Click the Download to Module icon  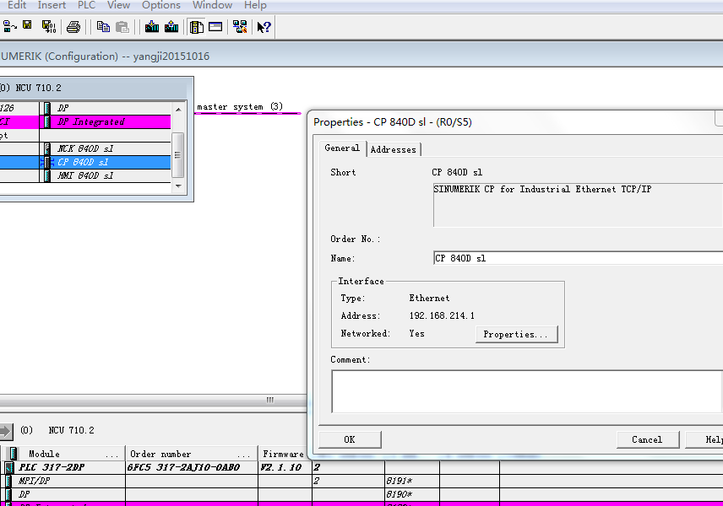coord(152,27)
